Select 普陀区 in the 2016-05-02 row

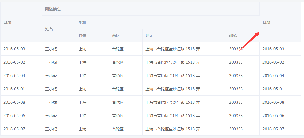coord(118,62)
